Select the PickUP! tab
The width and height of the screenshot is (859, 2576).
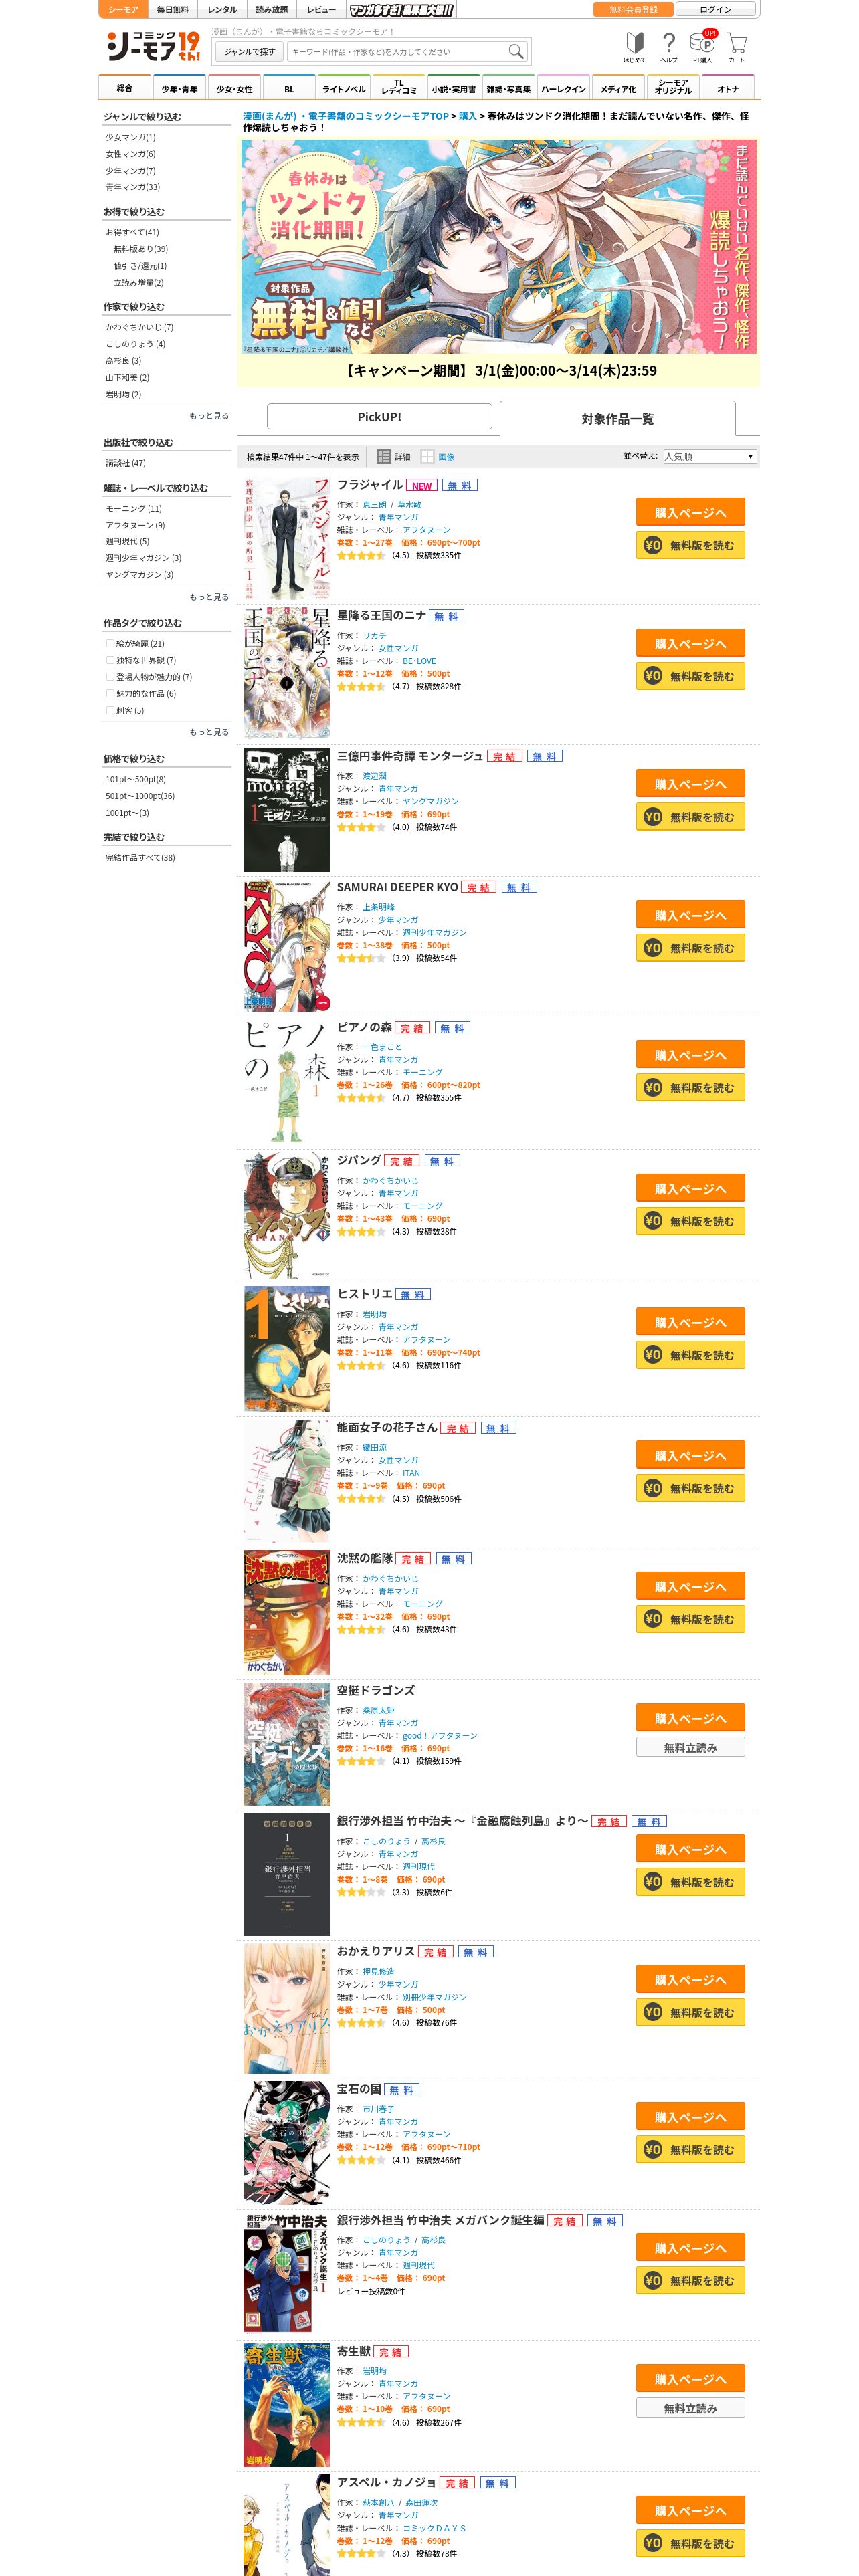(379, 417)
